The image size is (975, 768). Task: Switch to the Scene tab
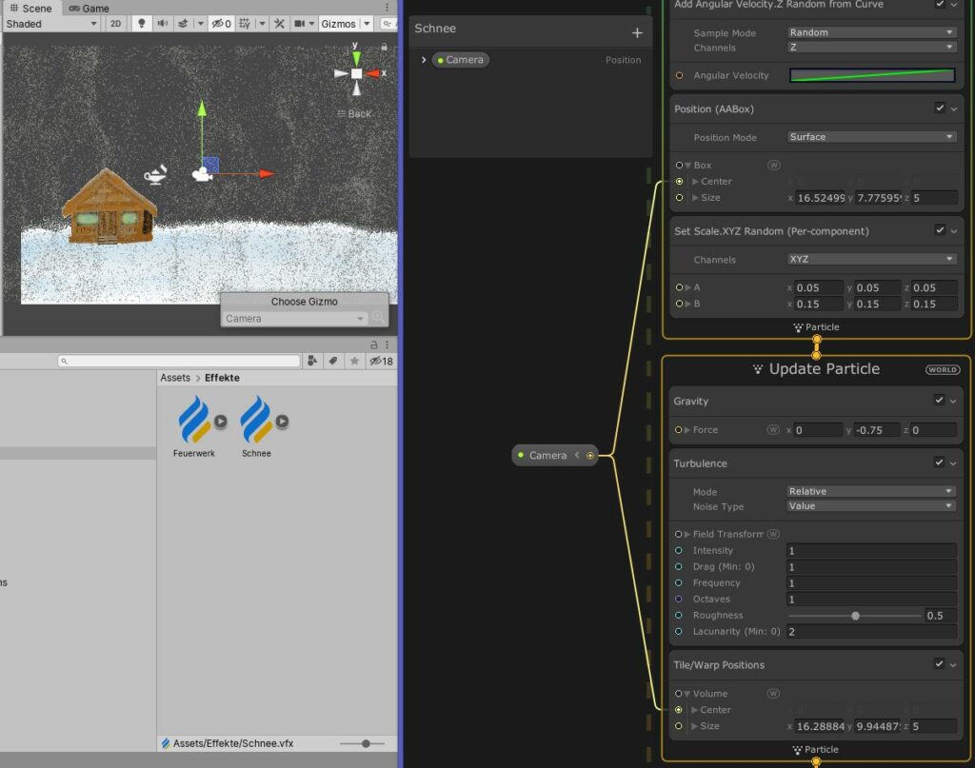pyautogui.click(x=30, y=8)
